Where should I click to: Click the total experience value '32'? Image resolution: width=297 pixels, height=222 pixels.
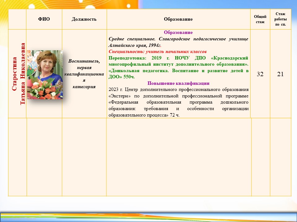pyautogui.click(x=260, y=74)
